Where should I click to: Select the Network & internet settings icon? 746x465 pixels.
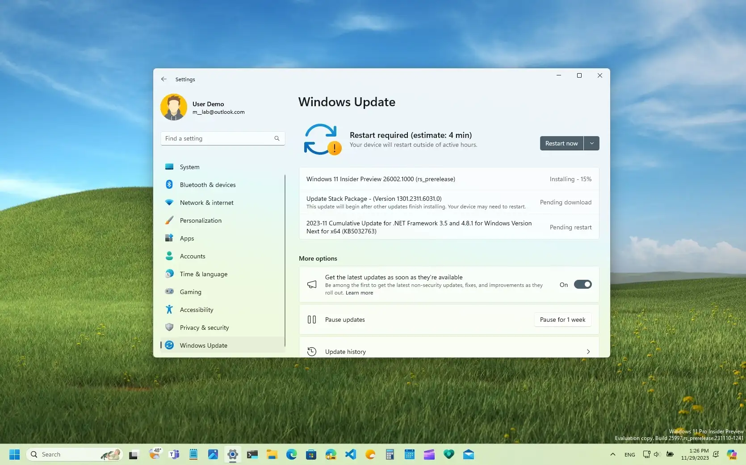pyautogui.click(x=170, y=202)
